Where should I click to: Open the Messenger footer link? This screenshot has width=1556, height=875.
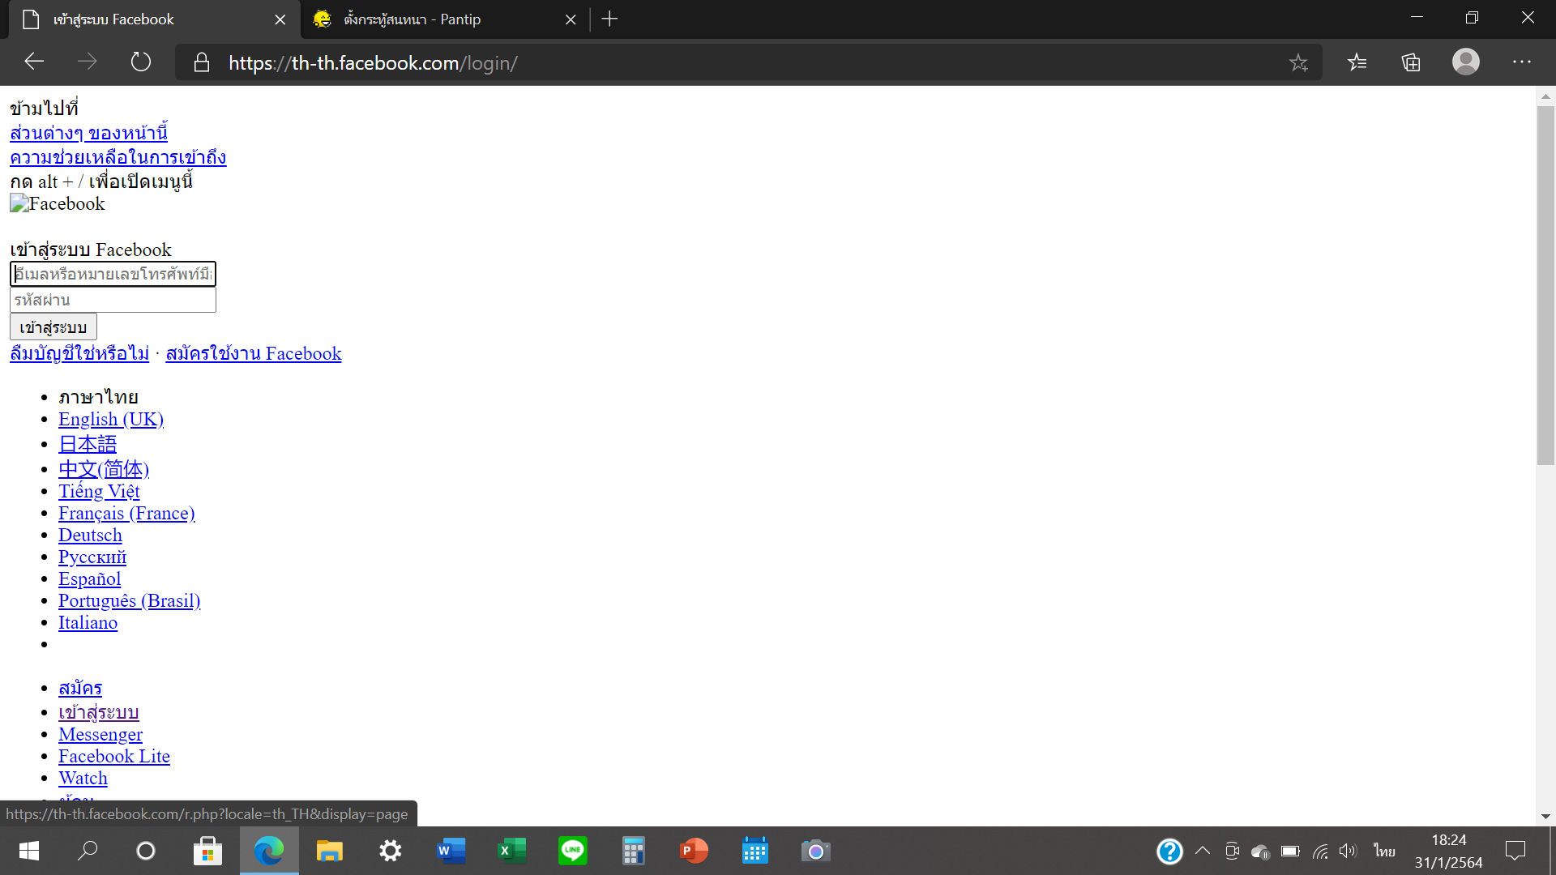100,734
